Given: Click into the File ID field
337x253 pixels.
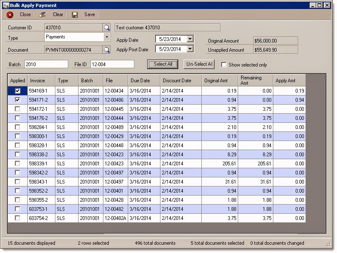Looking at the screenshot, I should pos(112,64).
